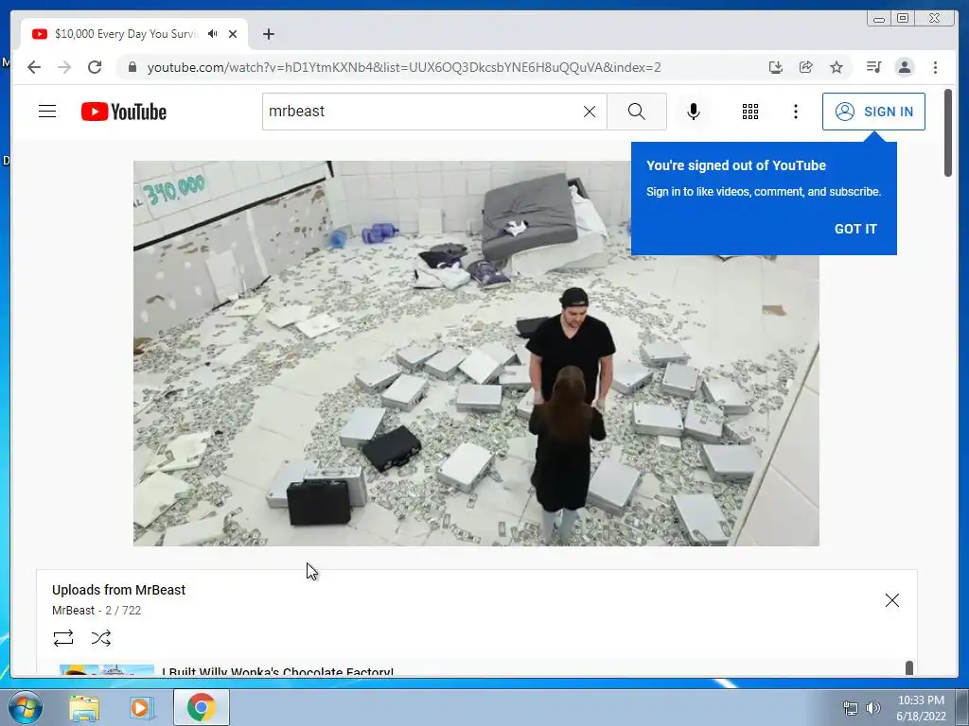
Task: Bookmark this tab with star
Action: coord(837,67)
